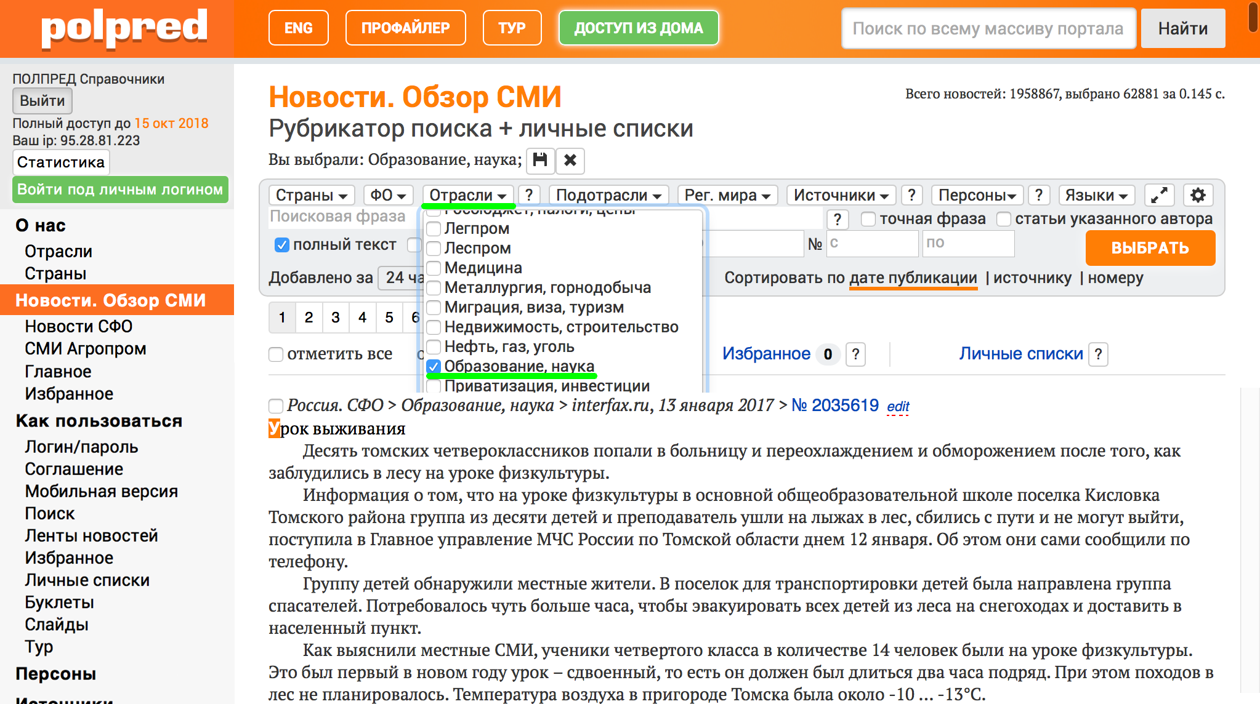Click the question mark help icon next to Источники
The height and width of the screenshot is (704, 1260).
point(911,195)
